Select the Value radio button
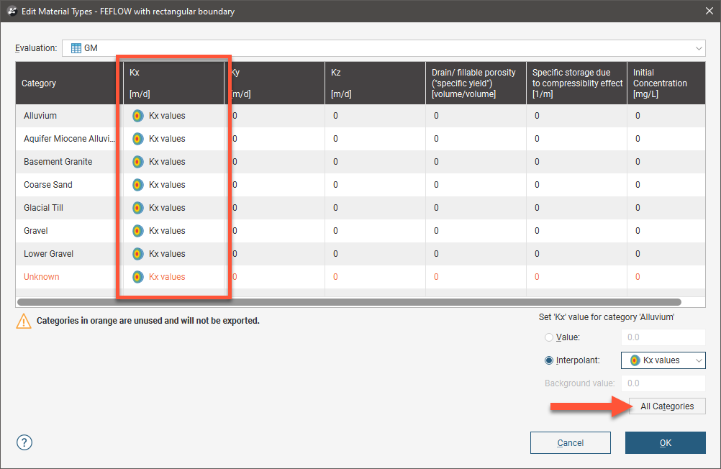721x469 pixels. pos(550,337)
